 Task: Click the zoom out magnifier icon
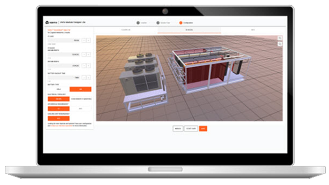[280, 44]
